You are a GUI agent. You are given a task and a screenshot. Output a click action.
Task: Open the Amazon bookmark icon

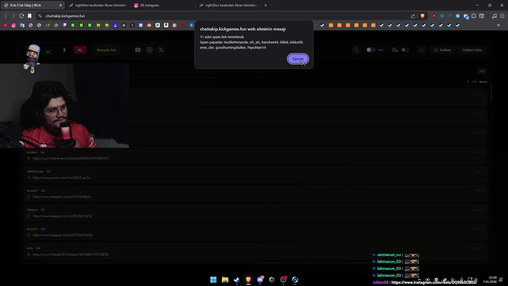[x=166, y=25]
